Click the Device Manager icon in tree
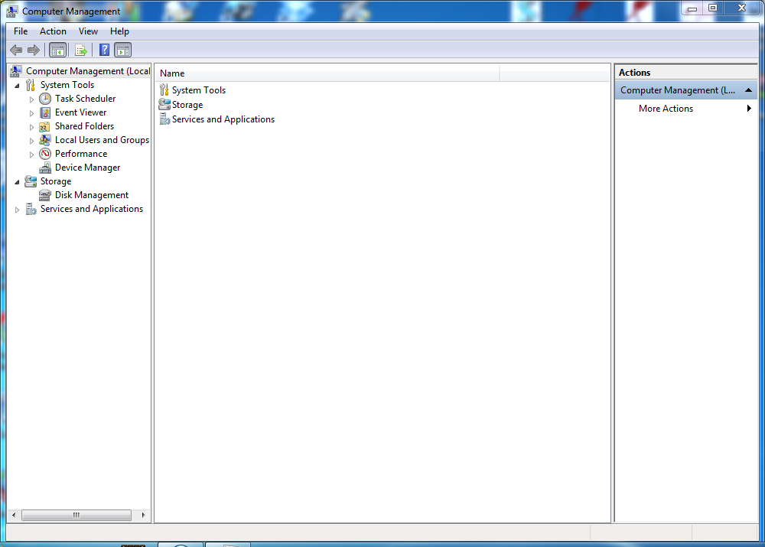 tap(45, 168)
